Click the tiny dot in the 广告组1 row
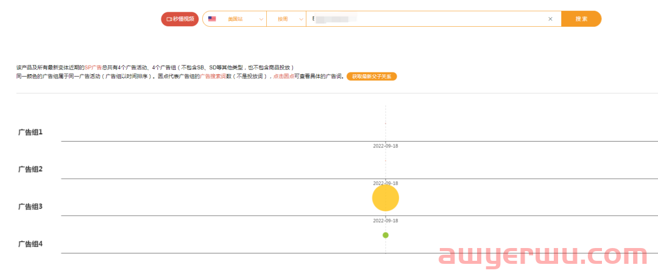This screenshot has height=276, width=658. (x=385, y=123)
